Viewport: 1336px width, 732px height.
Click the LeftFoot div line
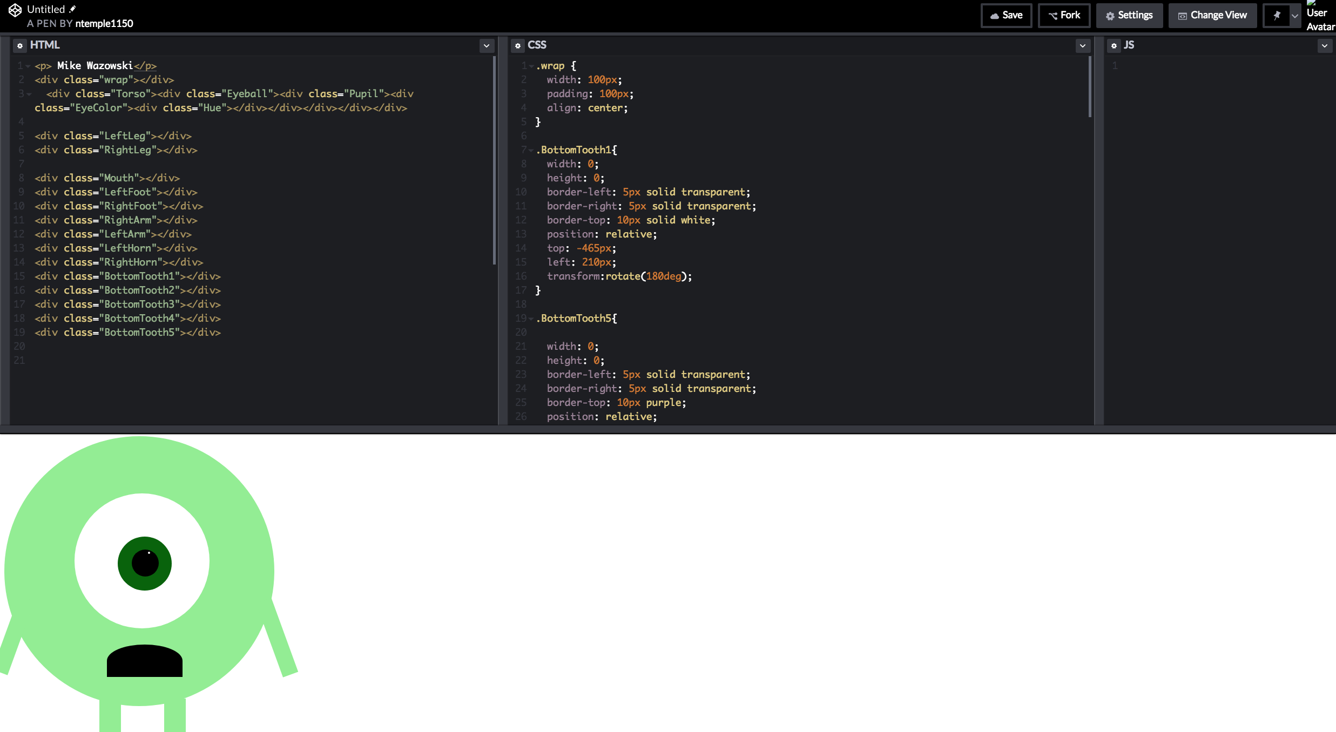point(116,192)
